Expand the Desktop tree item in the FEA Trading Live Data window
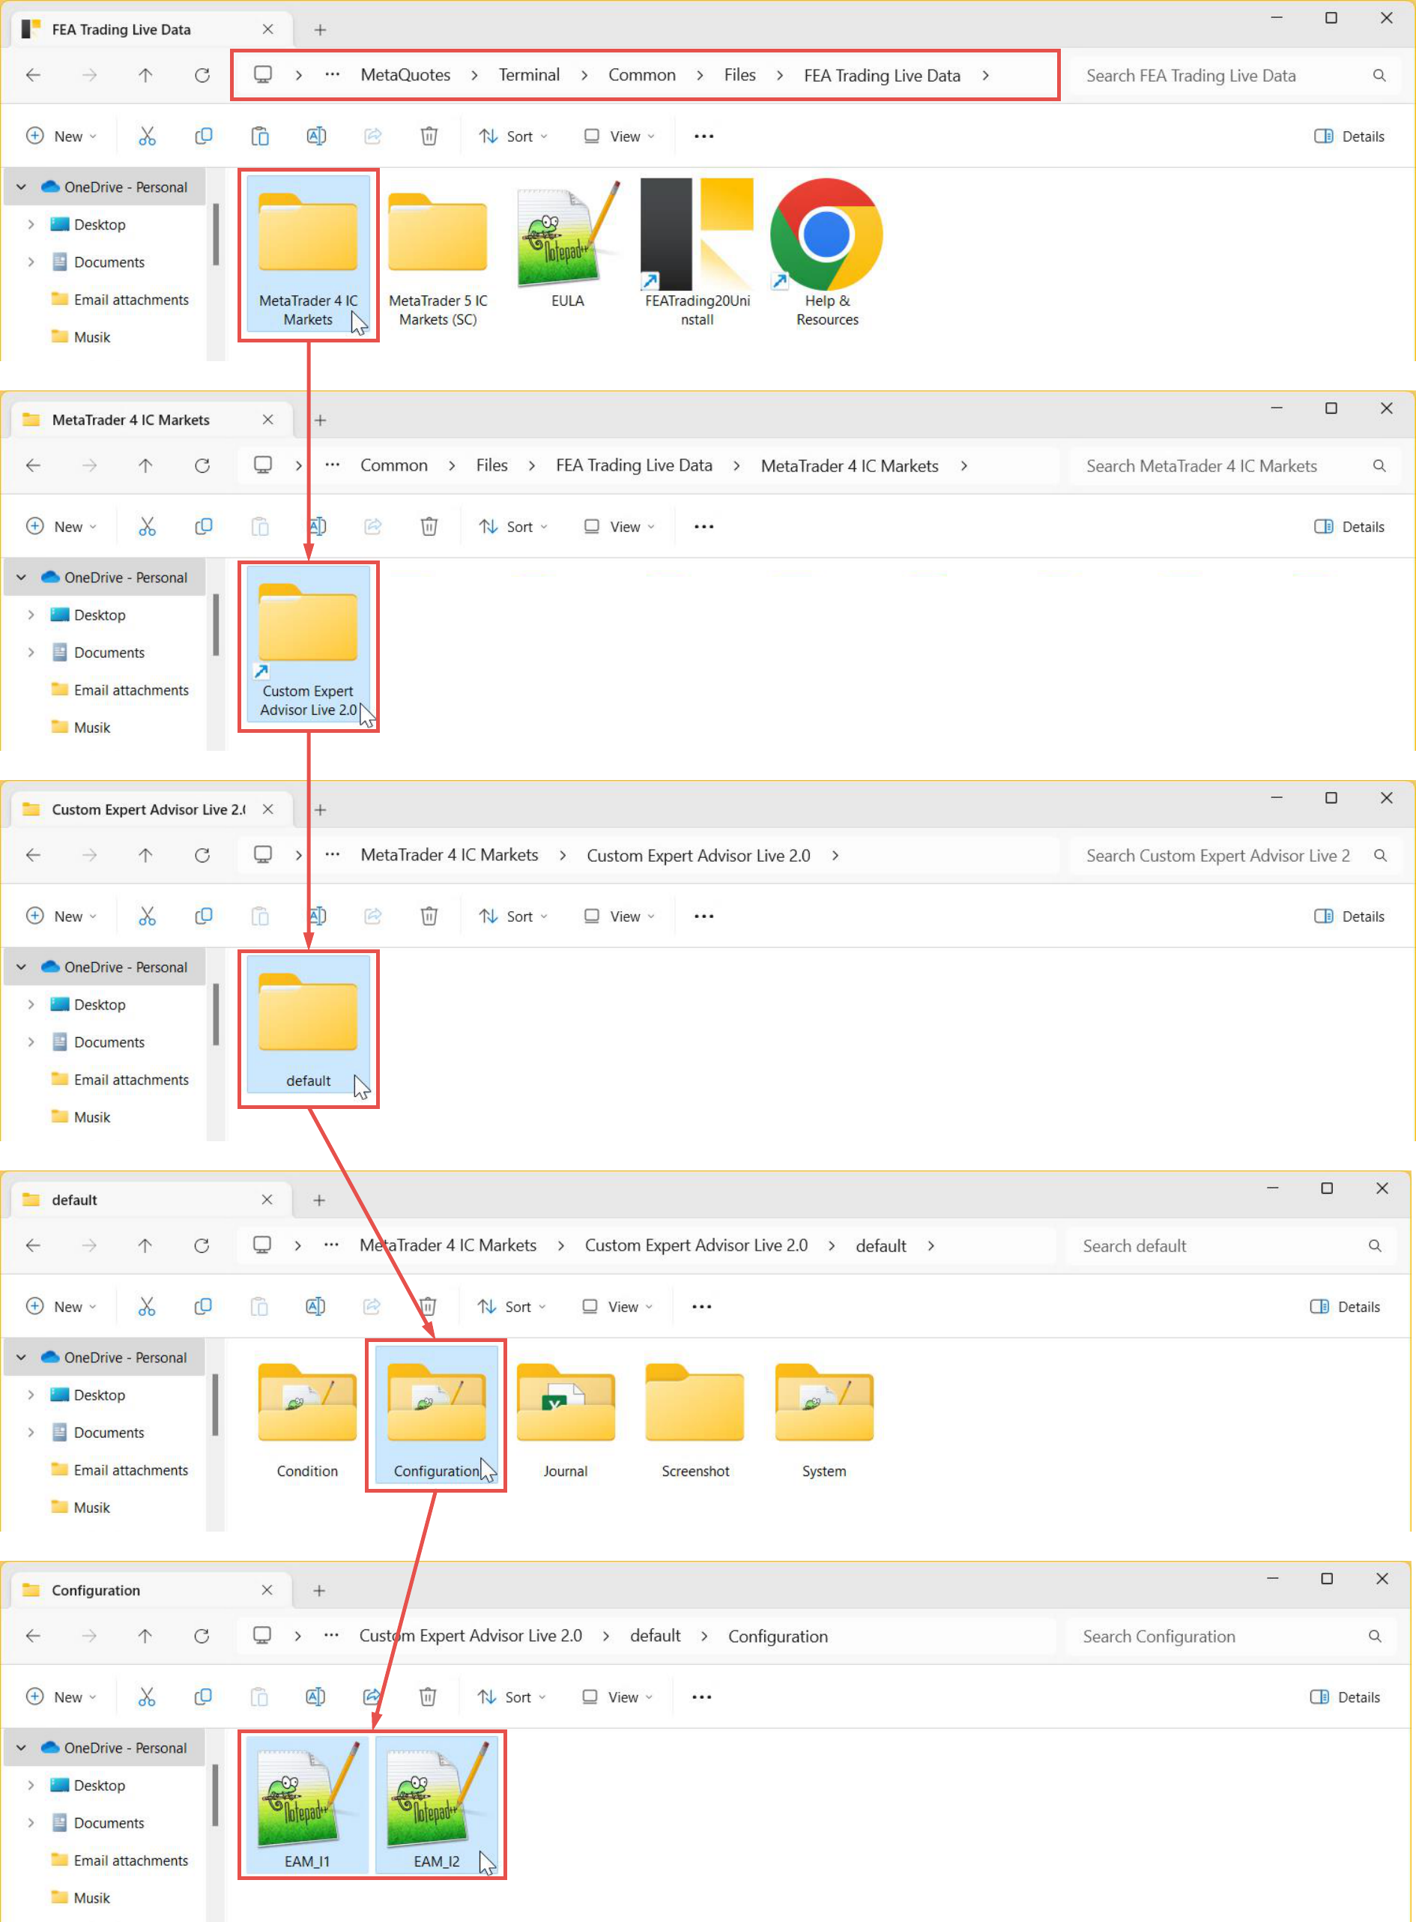 [x=31, y=225]
